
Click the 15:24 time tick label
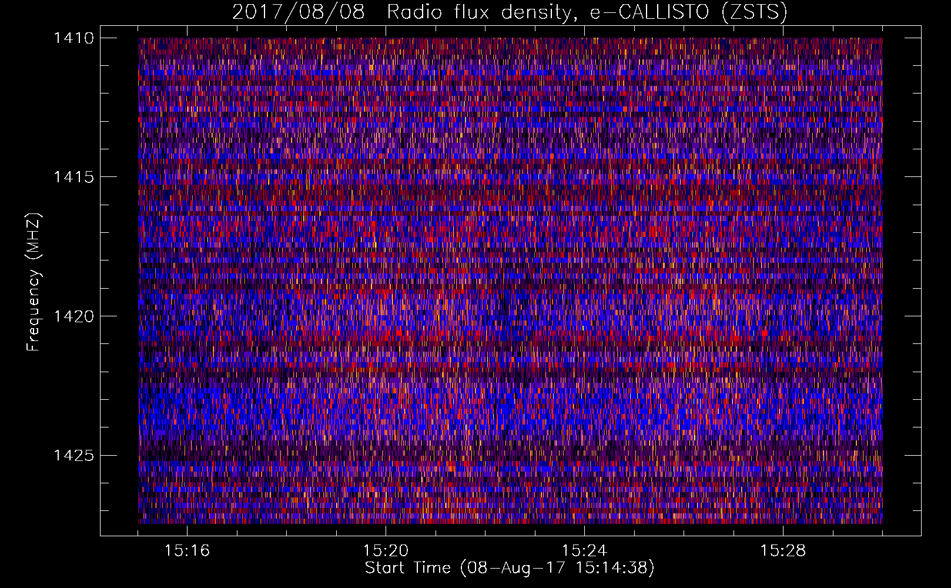click(x=584, y=550)
